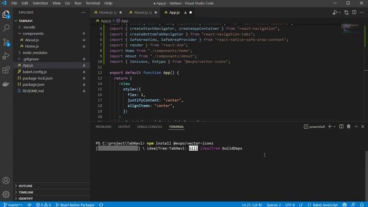368x207 pixels.
Task: Open the Explorer view in activity bar
Action: [6, 14]
